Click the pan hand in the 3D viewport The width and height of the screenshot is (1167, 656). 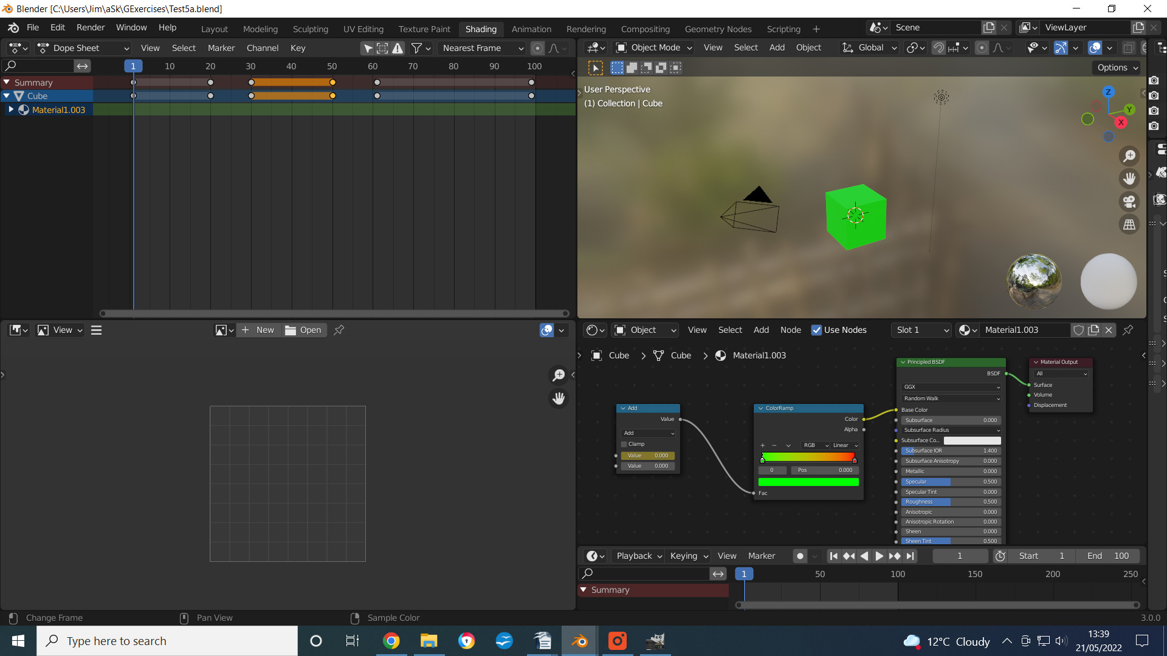(x=1129, y=179)
